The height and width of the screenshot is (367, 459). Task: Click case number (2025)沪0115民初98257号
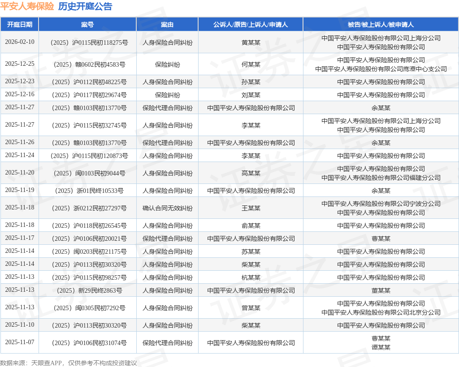pyautogui.click(x=89, y=277)
